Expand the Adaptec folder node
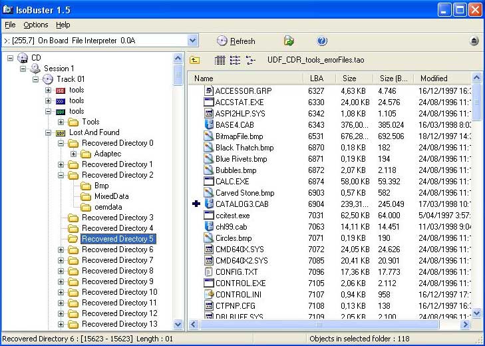485x346 pixels. coord(74,154)
